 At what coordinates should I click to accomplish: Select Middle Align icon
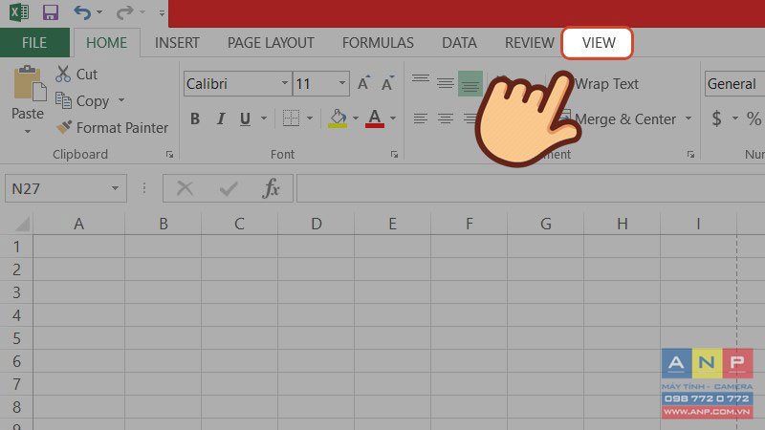click(x=445, y=83)
